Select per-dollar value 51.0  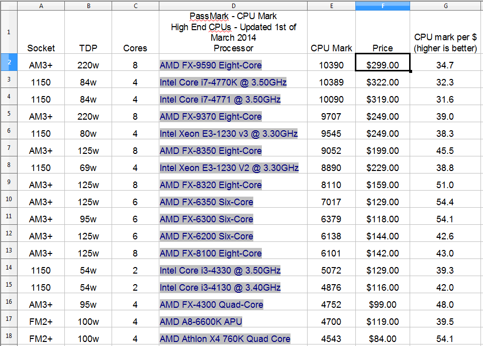coord(446,182)
